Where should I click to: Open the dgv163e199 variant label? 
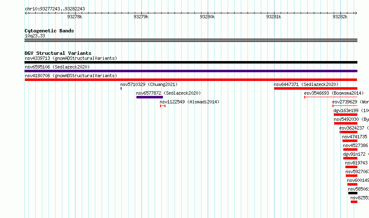(351, 110)
